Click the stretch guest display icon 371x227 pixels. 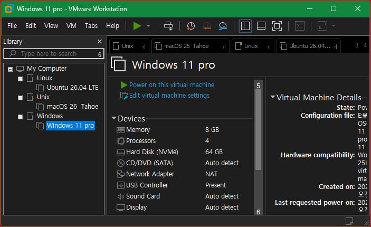pos(322,26)
